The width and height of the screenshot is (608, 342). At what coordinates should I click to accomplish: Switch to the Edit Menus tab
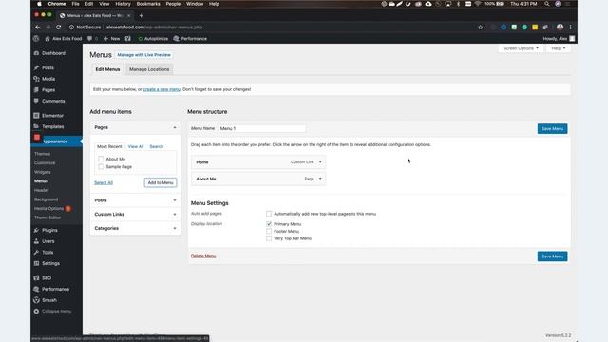[107, 69]
